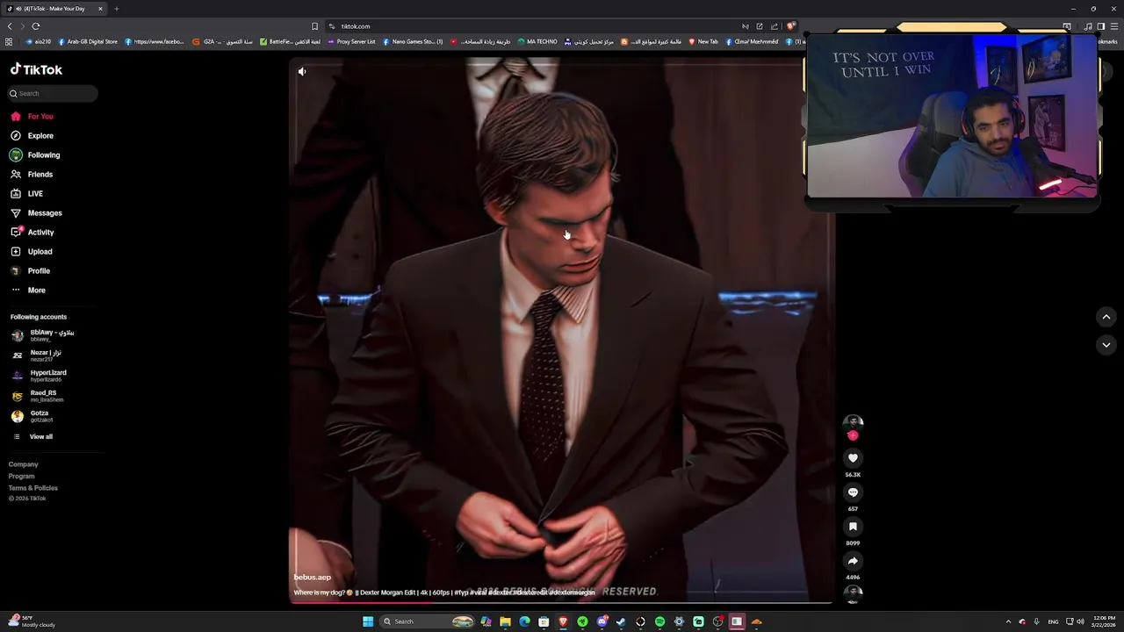Open the clock and date panel
This screenshot has width=1124, height=632.
(1104, 621)
